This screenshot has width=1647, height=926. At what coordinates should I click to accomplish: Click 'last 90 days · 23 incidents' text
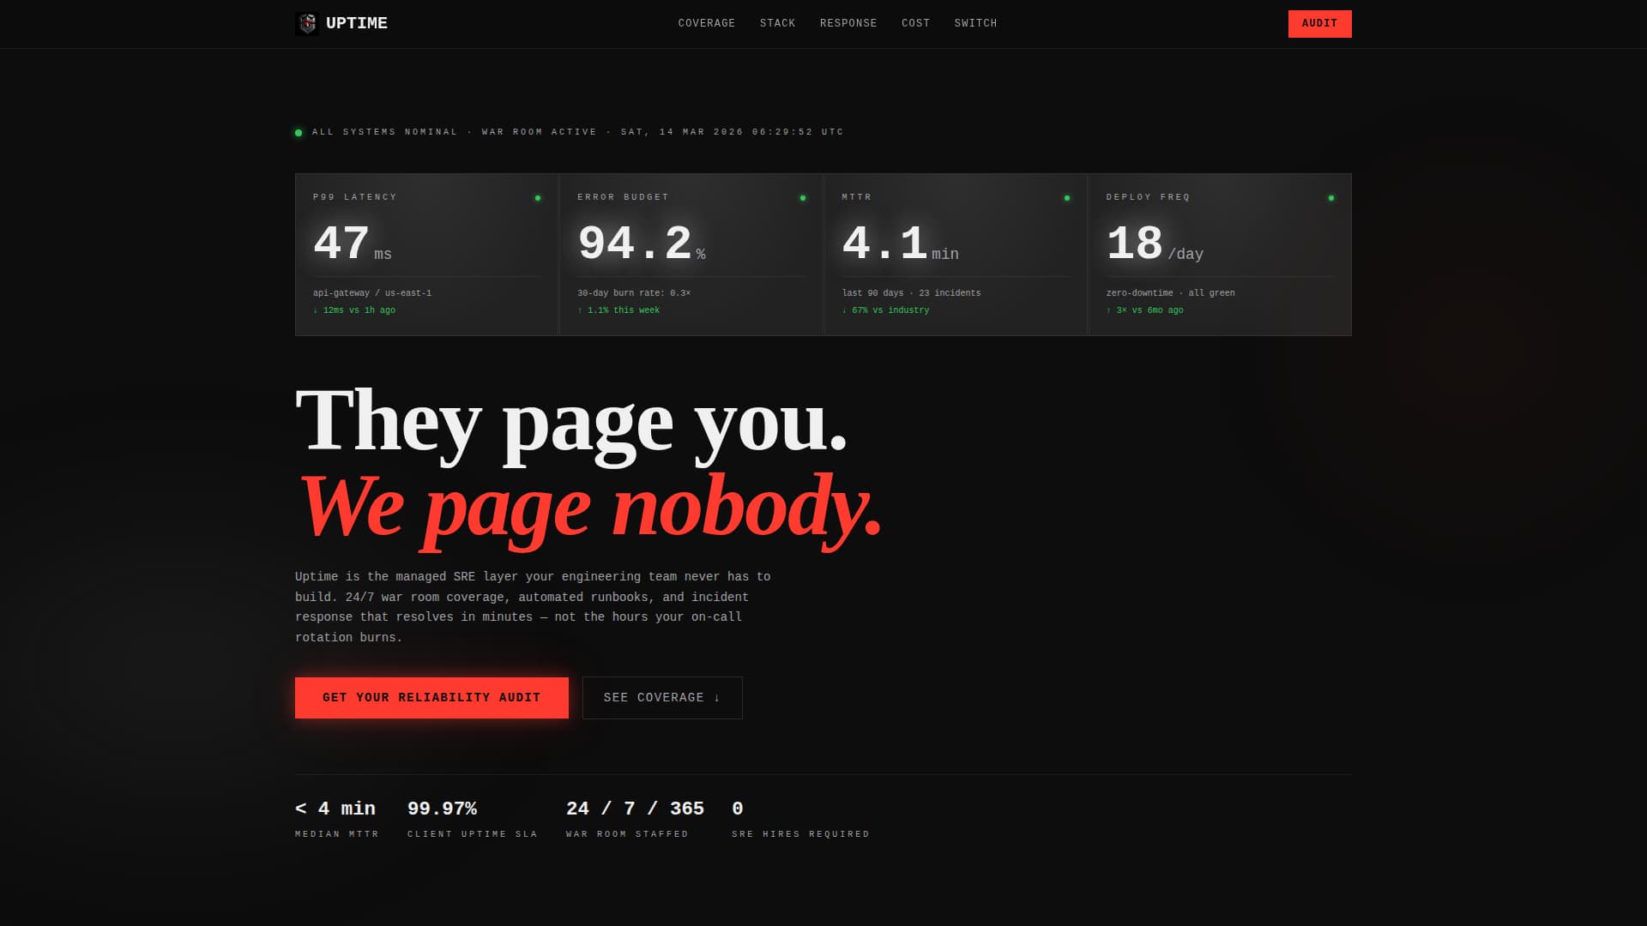[911, 293]
